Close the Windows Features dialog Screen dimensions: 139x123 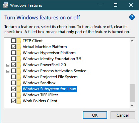131,5
